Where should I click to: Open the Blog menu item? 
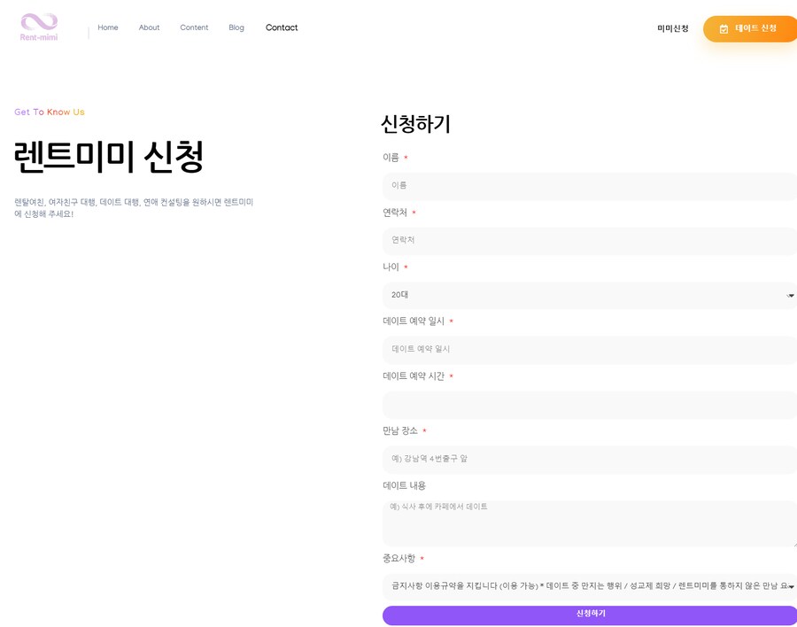tap(236, 27)
